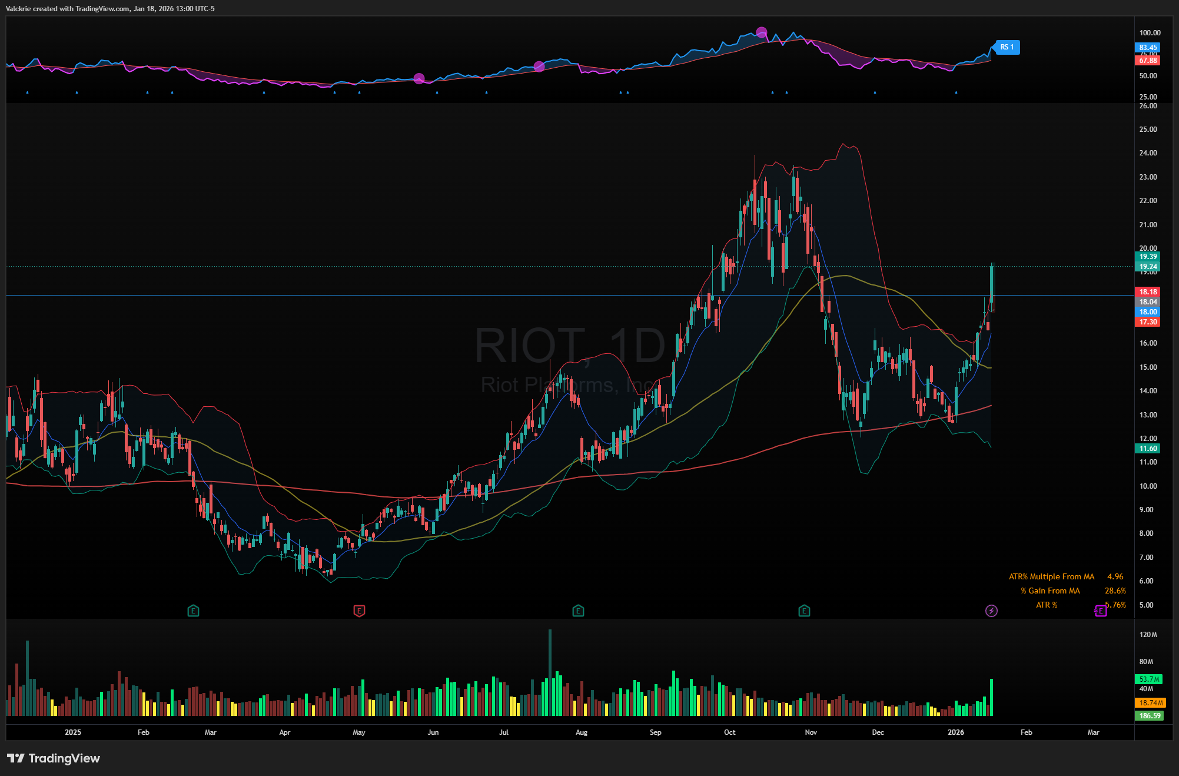Open the green earnings marker near Nov

click(x=804, y=611)
